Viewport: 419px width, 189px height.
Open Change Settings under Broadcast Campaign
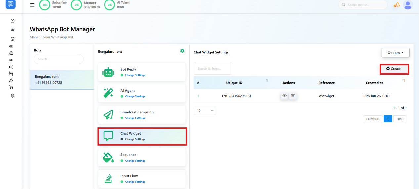click(135, 118)
